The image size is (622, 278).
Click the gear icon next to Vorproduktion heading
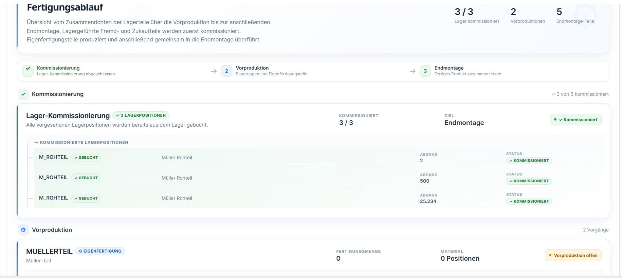(x=23, y=230)
